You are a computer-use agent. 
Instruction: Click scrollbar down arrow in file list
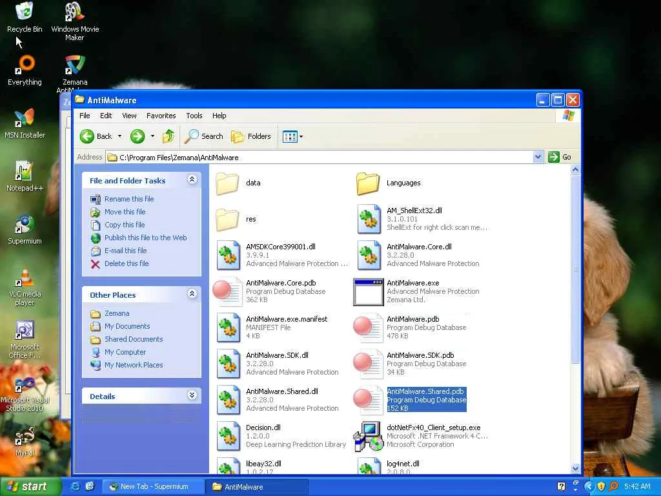tap(575, 468)
